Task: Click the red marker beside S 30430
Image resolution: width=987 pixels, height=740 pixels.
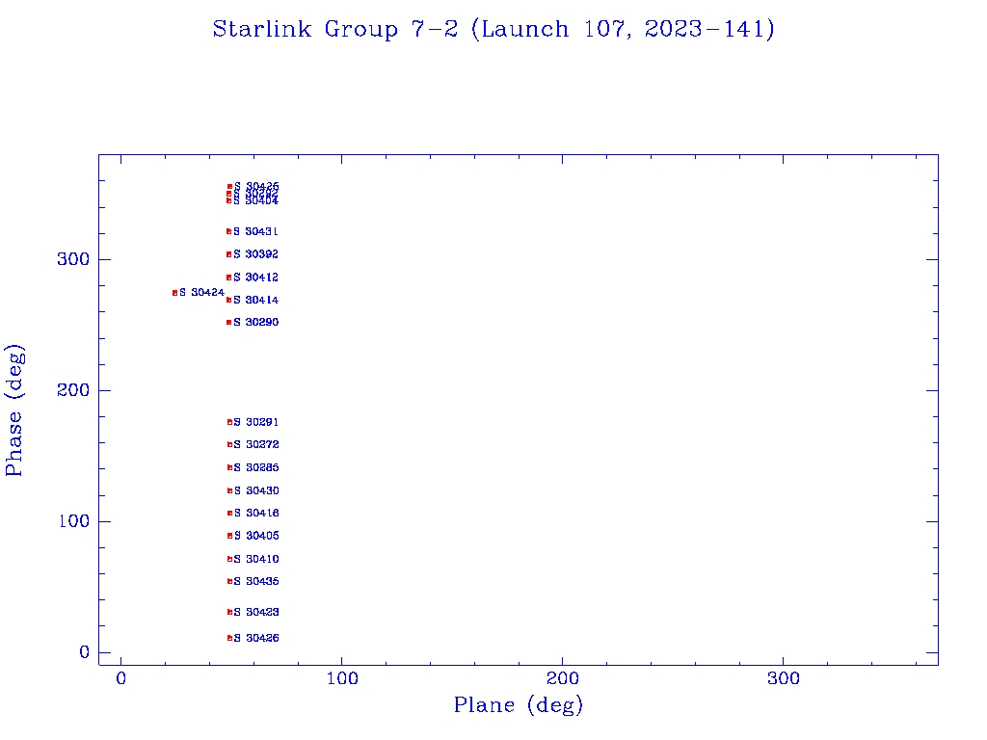Action: point(229,490)
